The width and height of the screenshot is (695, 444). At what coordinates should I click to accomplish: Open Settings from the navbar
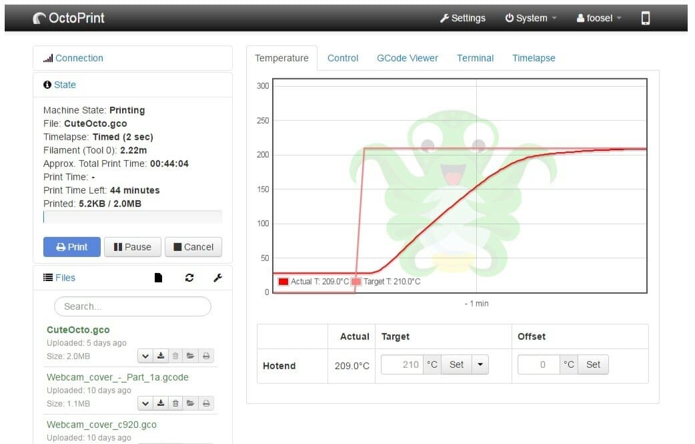click(463, 18)
